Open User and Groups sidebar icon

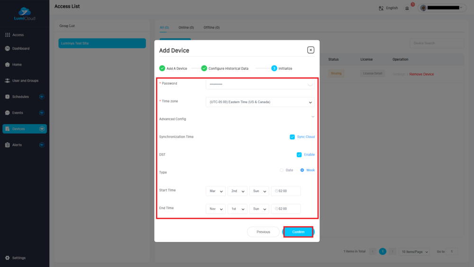(x=8, y=81)
